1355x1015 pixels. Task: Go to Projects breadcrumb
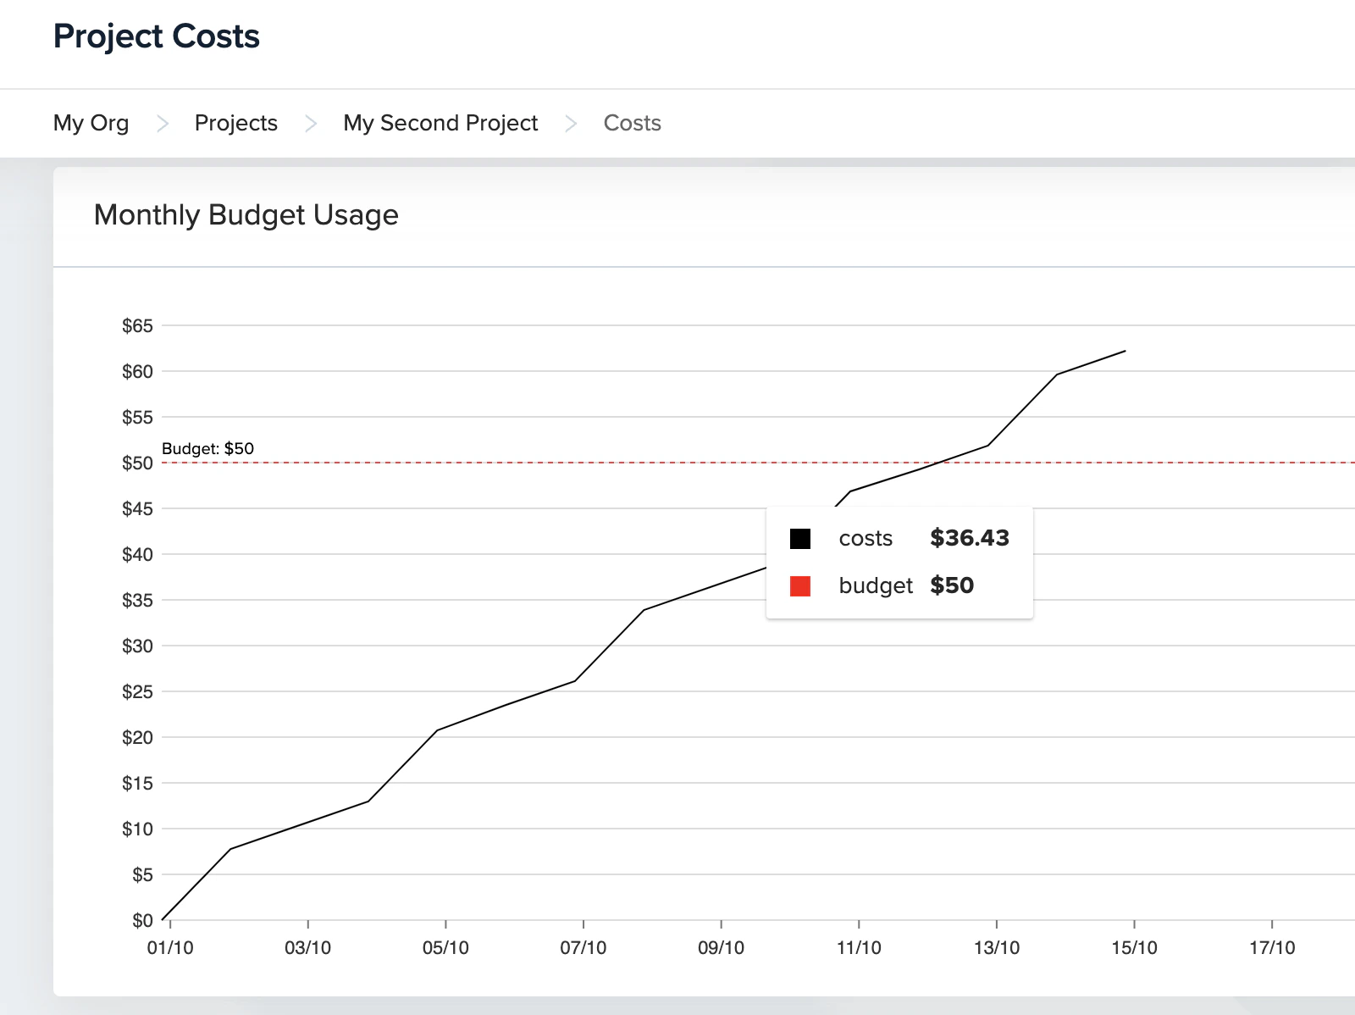tap(236, 123)
